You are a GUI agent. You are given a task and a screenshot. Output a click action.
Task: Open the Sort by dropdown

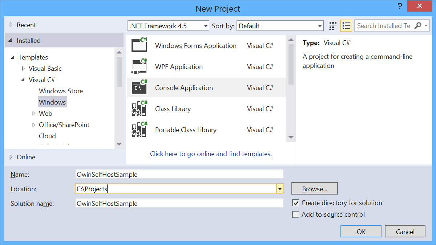click(x=280, y=26)
